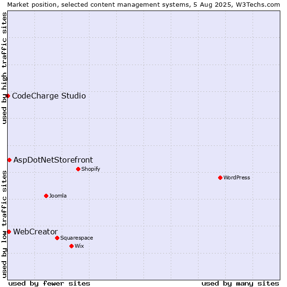The width and height of the screenshot is (287, 287).
Task: Click the AspDotNetStorefront label
Action: pyautogui.click(x=53, y=160)
